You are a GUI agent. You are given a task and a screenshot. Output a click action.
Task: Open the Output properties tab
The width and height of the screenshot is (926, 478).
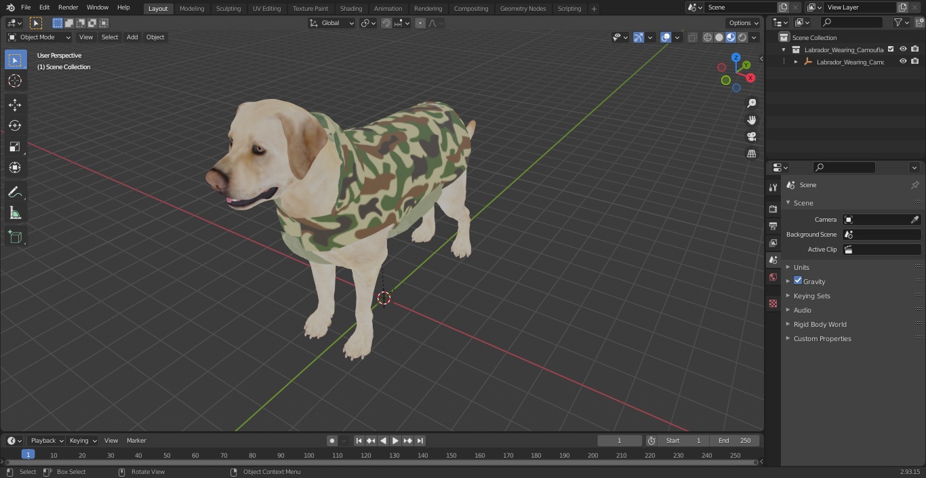click(x=773, y=226)
